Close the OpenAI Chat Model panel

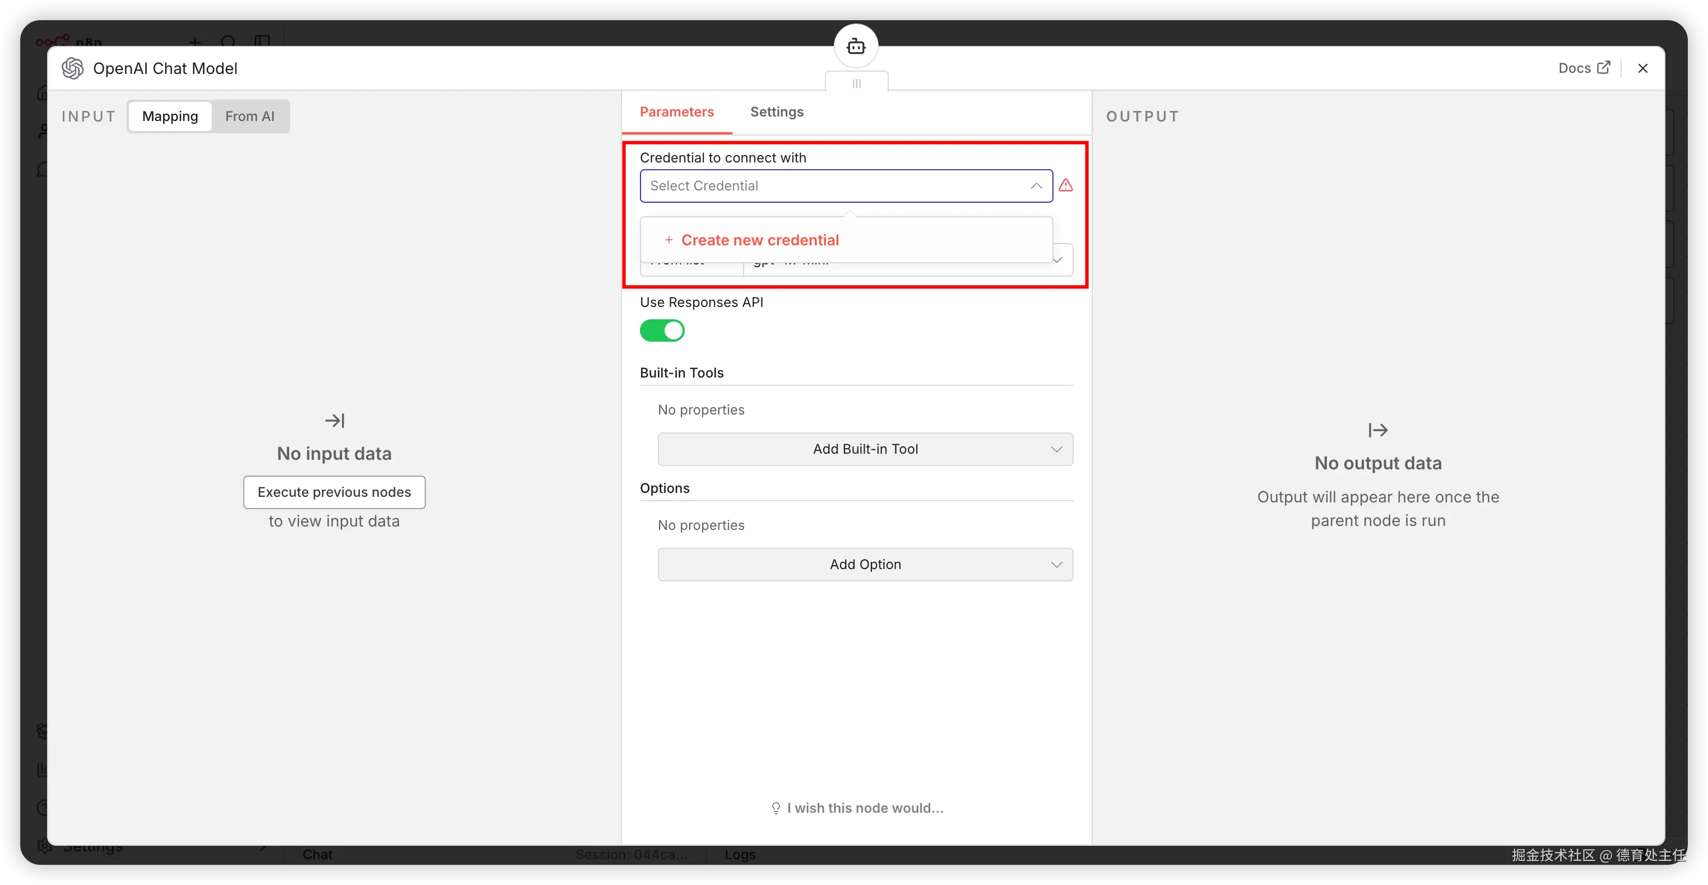1642,68
